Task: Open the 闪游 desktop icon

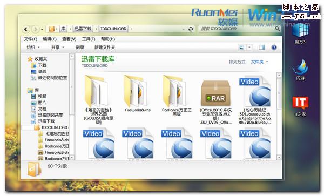Action: click(x=300, y=70)
